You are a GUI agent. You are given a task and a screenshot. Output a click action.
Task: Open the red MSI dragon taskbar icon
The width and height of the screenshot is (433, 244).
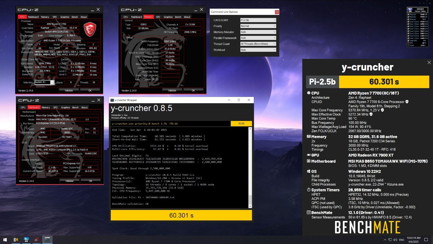click(37, 240)
